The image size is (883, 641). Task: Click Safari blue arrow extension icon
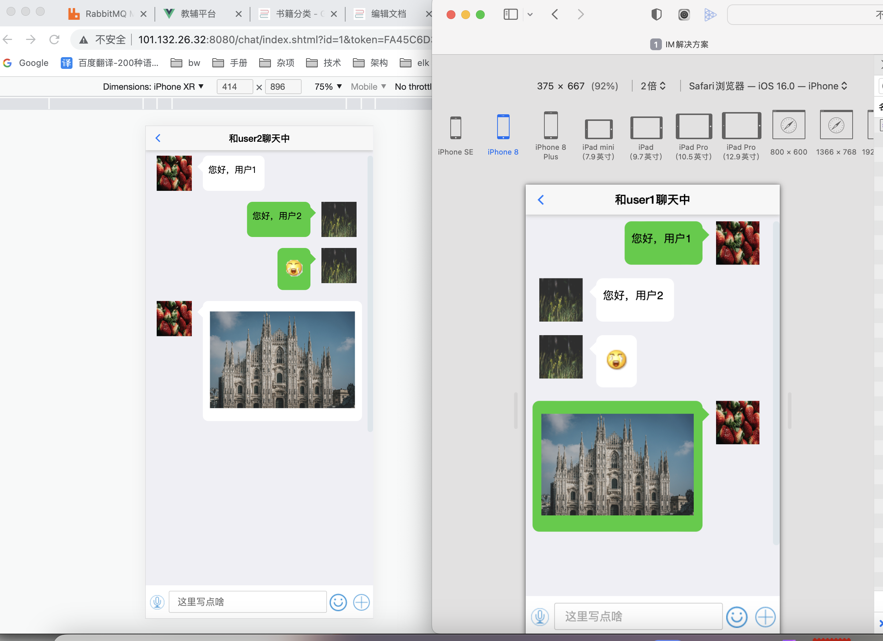pos(710,15)
